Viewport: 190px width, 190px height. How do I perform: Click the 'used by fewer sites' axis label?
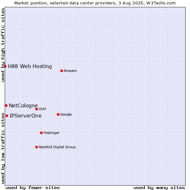pos(33,188)
